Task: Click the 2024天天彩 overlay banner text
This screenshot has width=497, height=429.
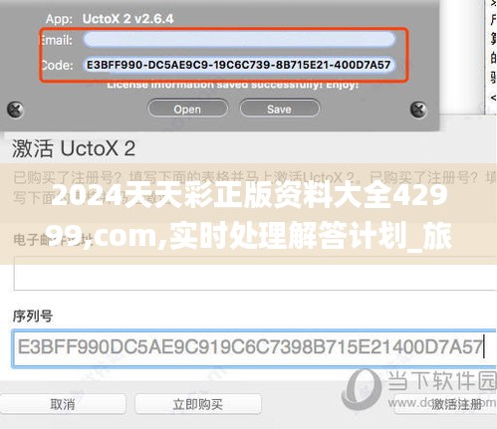Action: tap(249, 216)
